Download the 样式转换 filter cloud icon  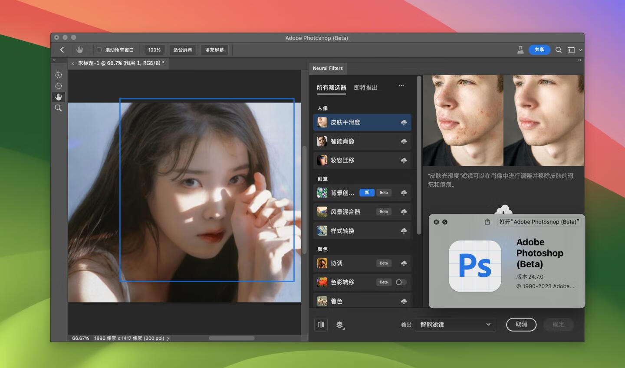coord(404,231)
